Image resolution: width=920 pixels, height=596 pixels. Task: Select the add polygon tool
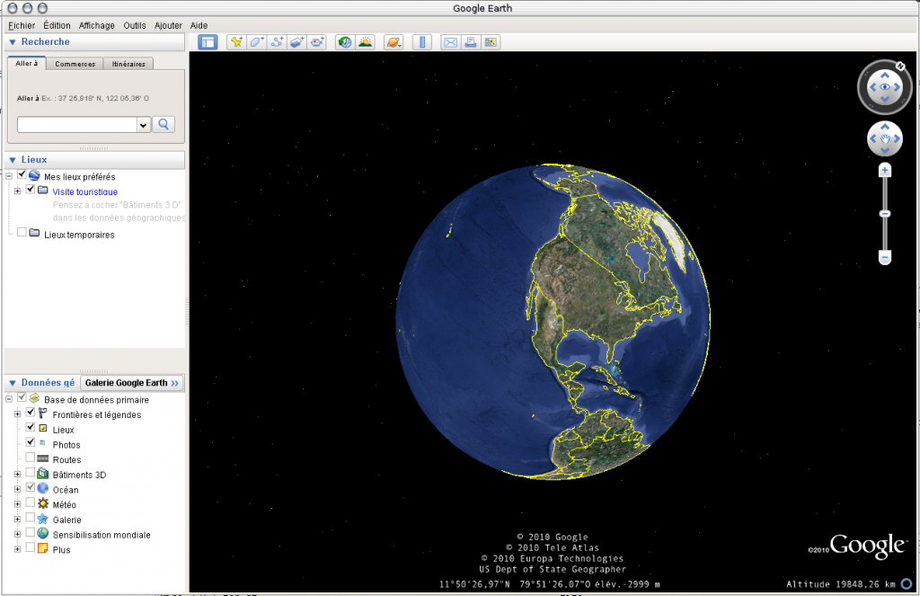tap(256, 42)
